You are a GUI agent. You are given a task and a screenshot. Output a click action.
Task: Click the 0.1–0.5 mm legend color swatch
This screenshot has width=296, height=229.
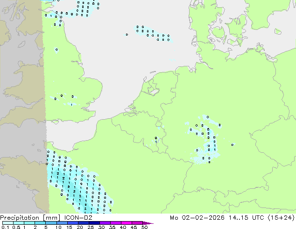click(8, 223)
